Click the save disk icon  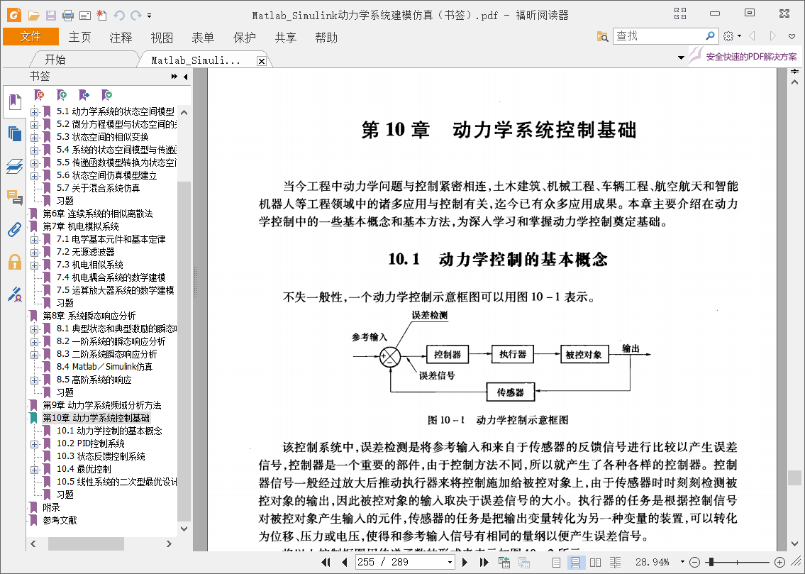51,16
